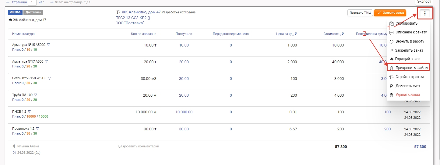Click the crane icon before ЖК Алёнкино header
440x165 pixels.
(x=118, y=12)
